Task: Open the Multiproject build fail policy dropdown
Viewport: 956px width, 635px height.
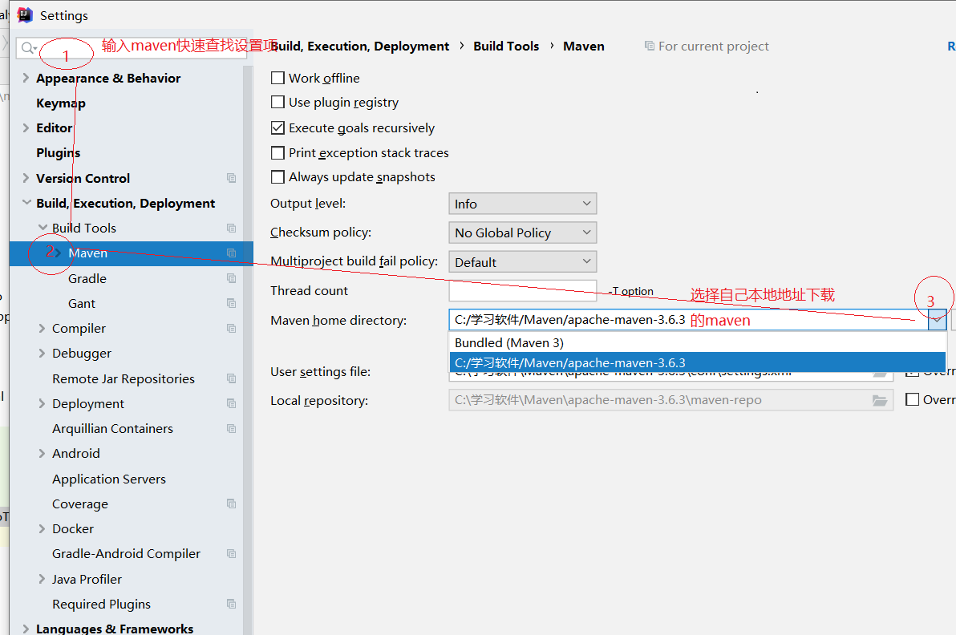Action: click(x=522, y=262)
